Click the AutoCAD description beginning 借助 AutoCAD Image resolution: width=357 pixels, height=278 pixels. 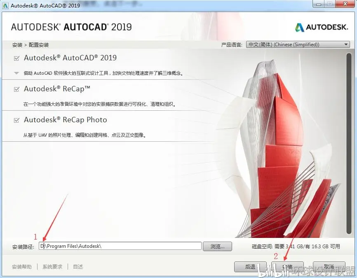(103, 73)
